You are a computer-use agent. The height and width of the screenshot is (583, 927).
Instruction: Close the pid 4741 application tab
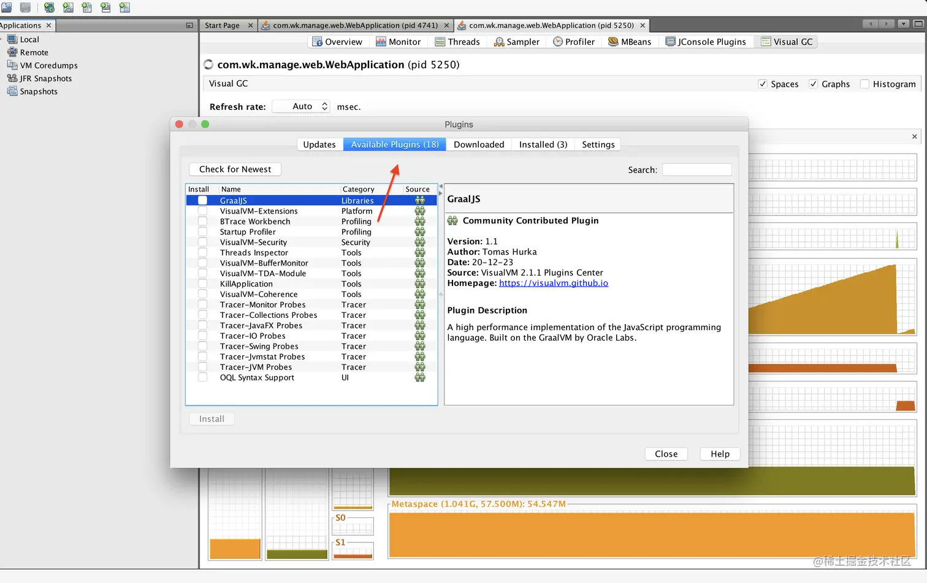tap(446, 25)
